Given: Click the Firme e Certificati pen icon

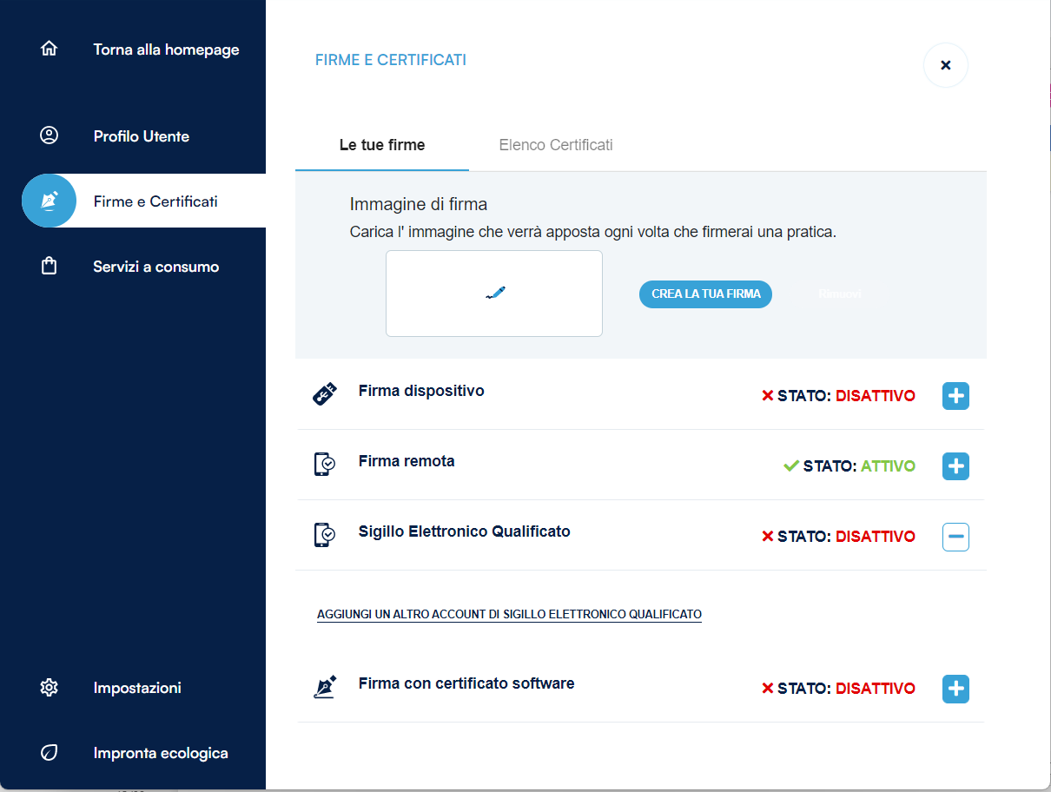Looking at the screenshot, I should tap(49, 201).
